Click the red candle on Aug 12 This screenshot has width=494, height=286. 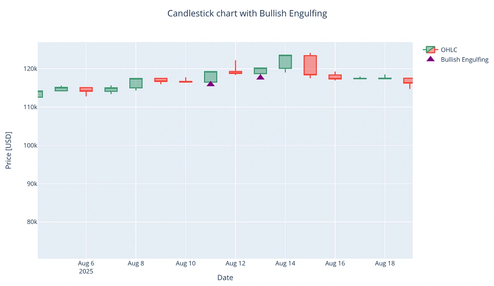pos(235,72)
